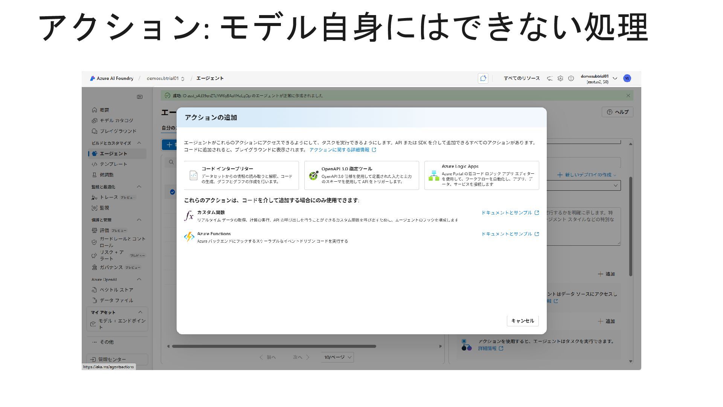Image resolution: width=723 pixels, height=407 pixels.
Task: Collapse the Azure OpenAI section
Action: (139, 279)
